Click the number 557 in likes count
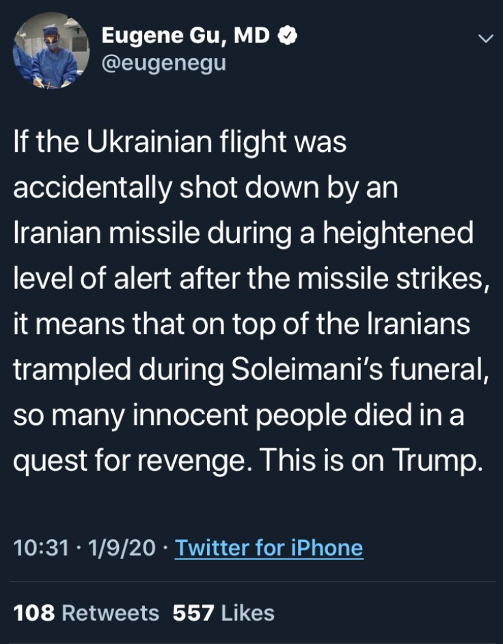 coord(193,613)
